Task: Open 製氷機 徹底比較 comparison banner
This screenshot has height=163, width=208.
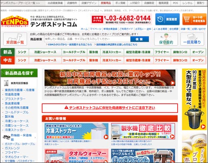Action: [x=143, y=131]
